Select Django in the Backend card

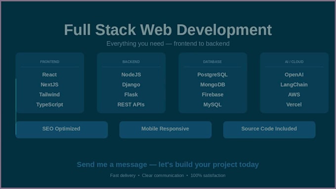pos(131,85)
